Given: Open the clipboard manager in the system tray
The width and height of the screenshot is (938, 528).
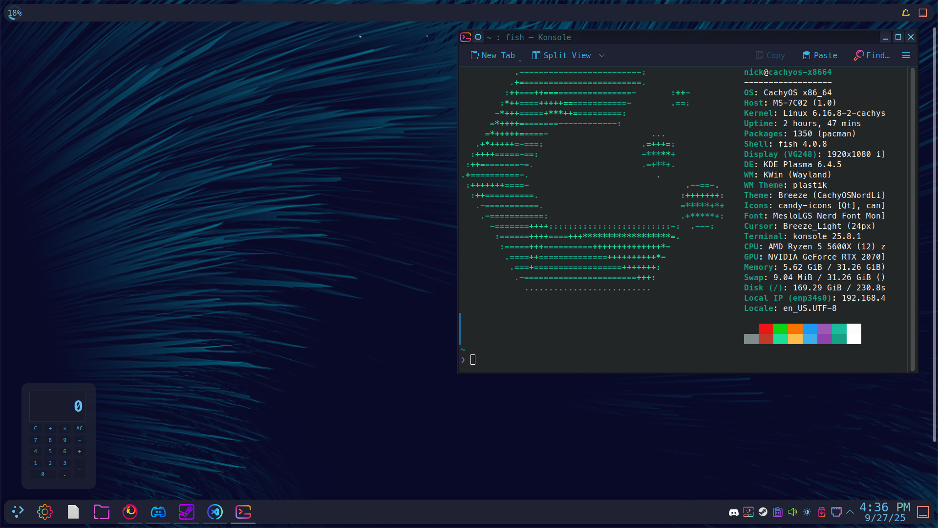Looking at the screenshot, I should pos(777,512).
